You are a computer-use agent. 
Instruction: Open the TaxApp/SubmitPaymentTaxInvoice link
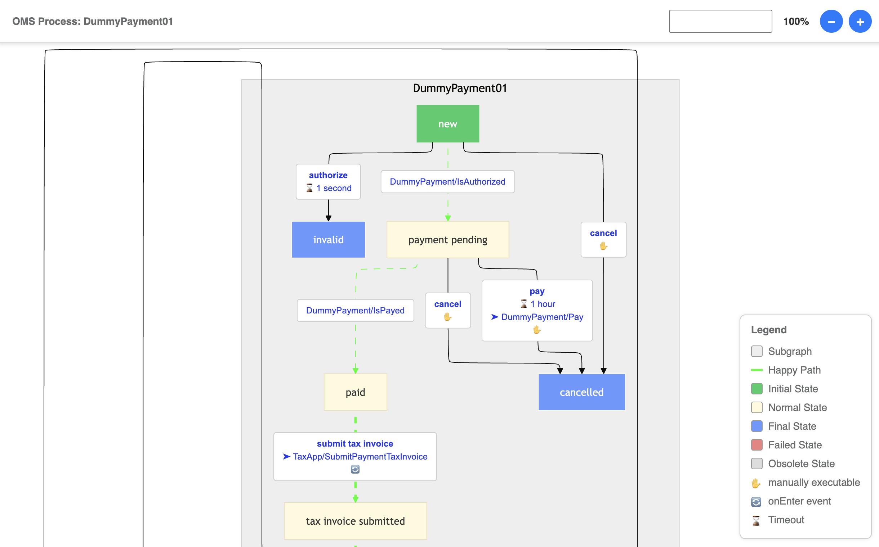[360, 457]
